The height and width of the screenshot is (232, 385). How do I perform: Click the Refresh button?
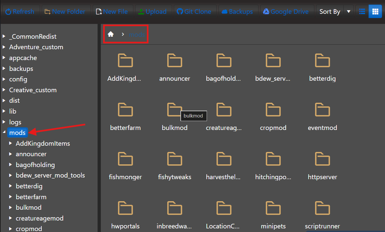click(20, 11)
